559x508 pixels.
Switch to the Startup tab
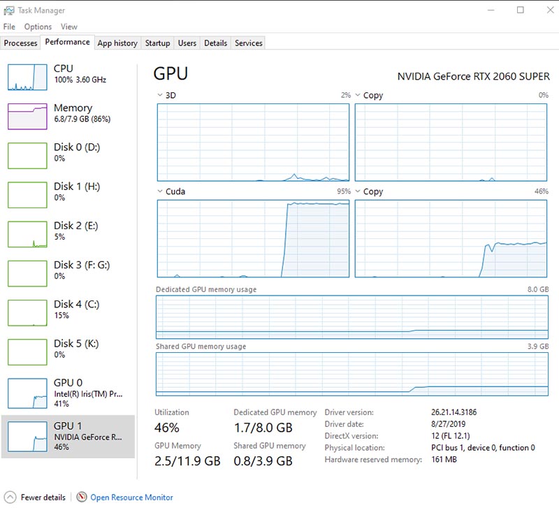click(157, 43)
